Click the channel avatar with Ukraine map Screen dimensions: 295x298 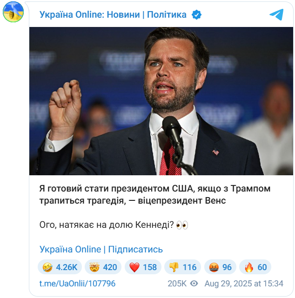13,13
